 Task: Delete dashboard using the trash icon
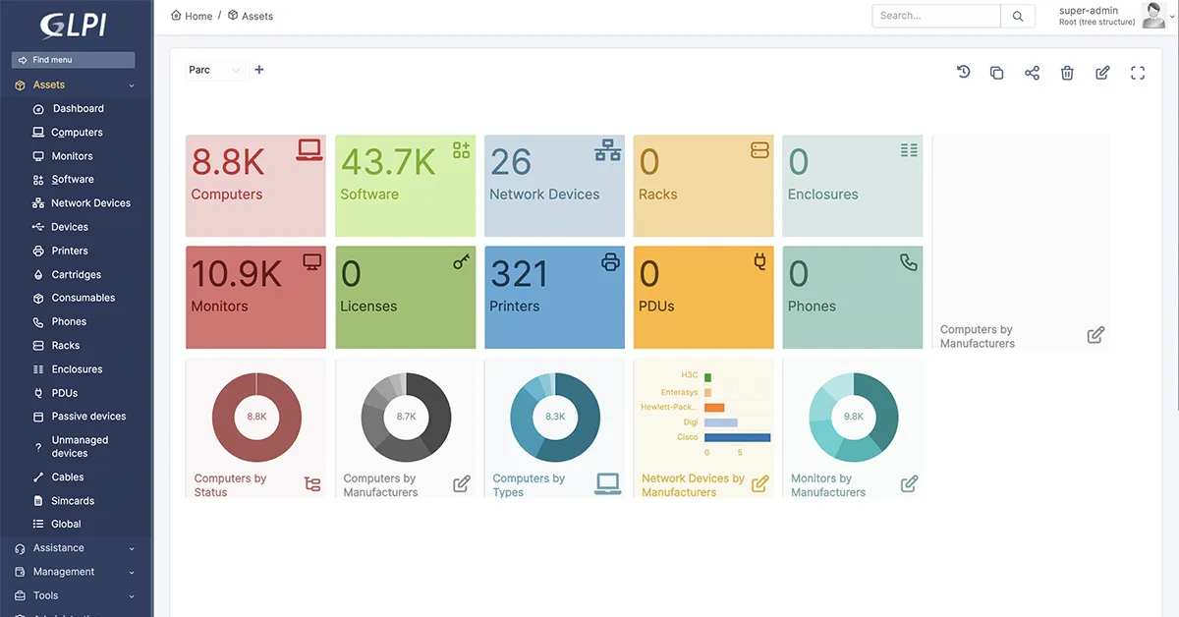[1067, 73]
